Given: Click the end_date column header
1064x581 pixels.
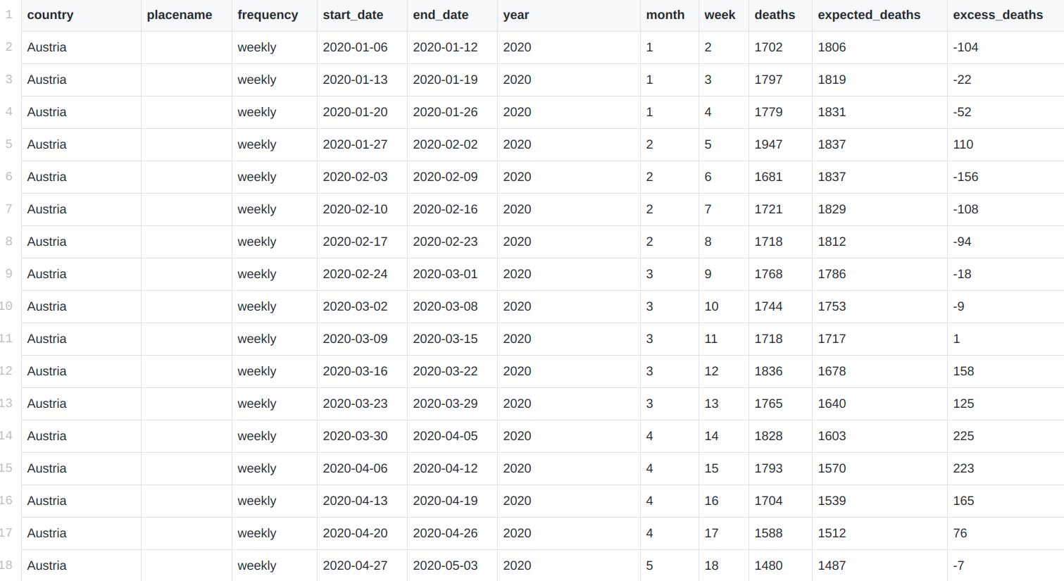Looking at the screenshot, I should click(x=440, y=15).
